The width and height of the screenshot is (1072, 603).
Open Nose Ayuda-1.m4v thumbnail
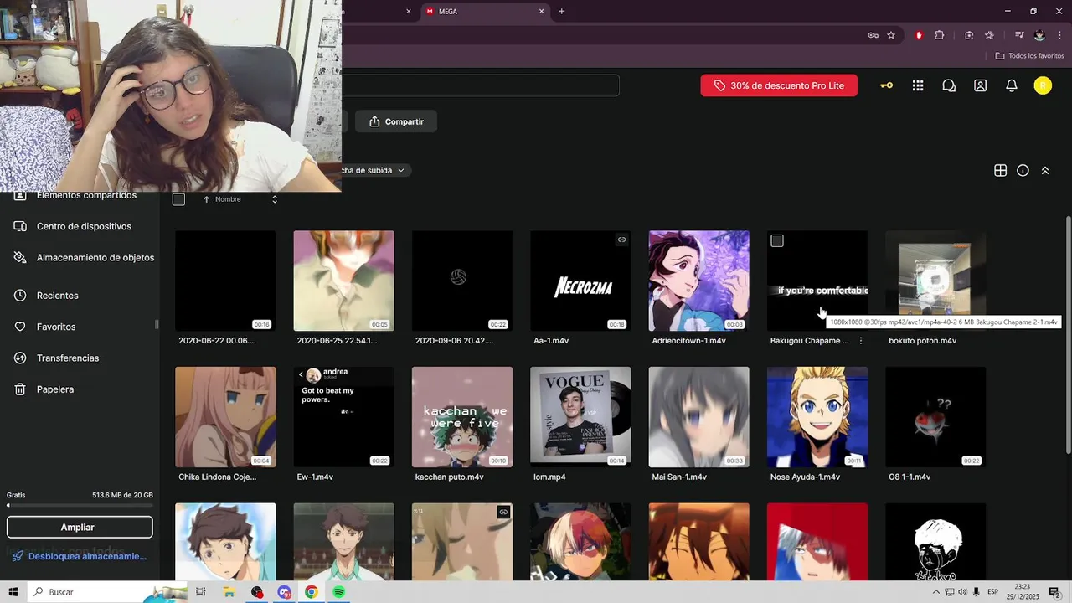pyautogui.click(x=817, y=417)
